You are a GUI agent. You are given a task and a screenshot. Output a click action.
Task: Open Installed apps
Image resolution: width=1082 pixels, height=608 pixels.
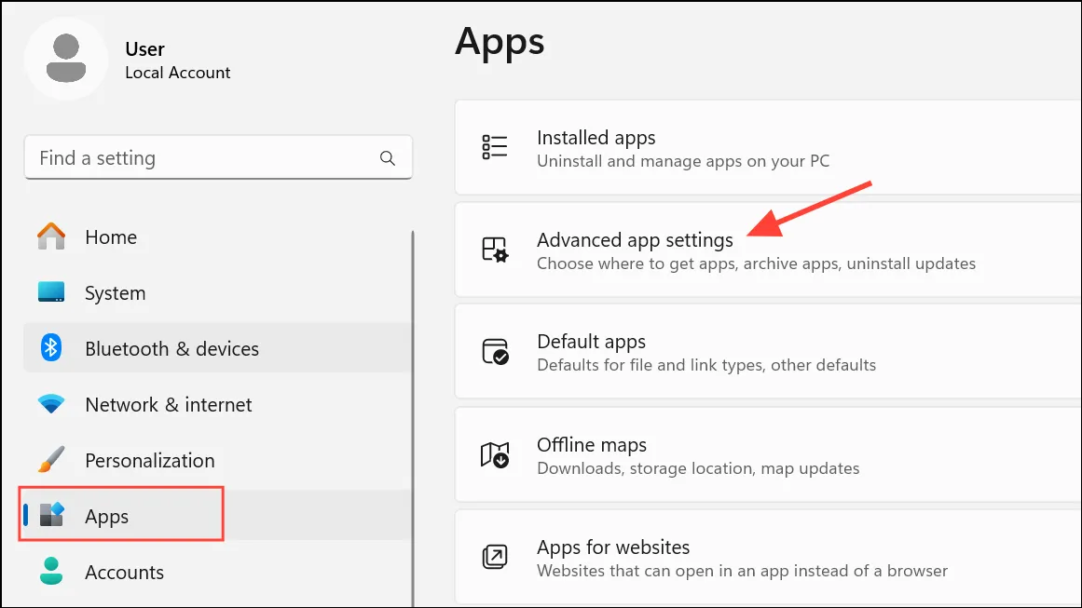click(768, 147)
